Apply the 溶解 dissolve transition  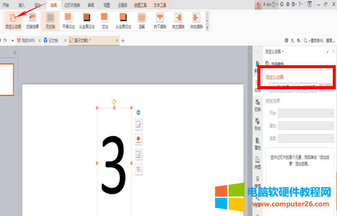click(x=141, y=21)
